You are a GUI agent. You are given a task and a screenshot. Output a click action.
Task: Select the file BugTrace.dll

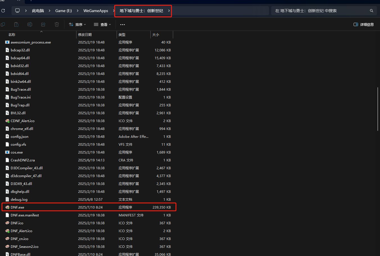pyautogui.click(x=21, y=89)
